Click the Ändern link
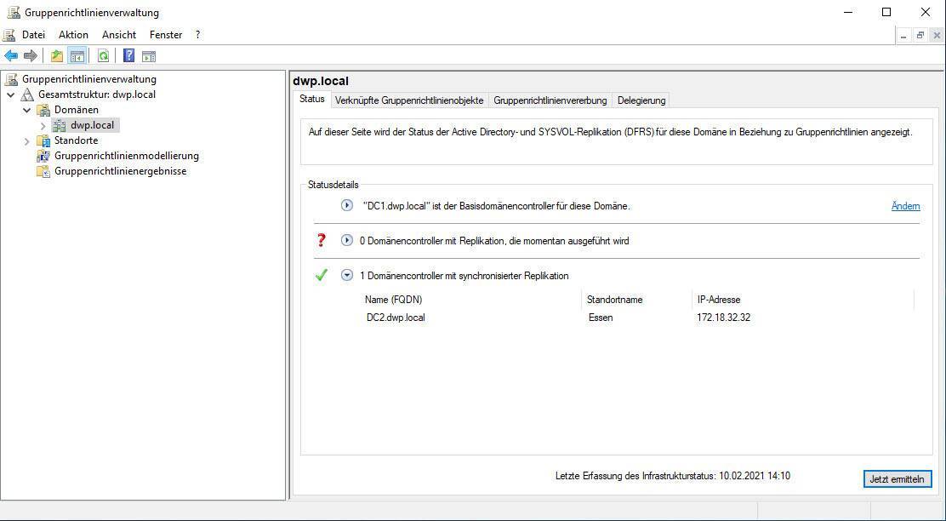The width and height of the screenshot is (946, 521). coord(905,206)
